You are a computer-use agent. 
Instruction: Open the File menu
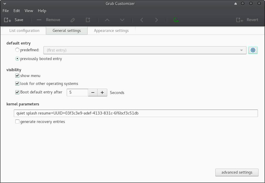pos(6,11)
